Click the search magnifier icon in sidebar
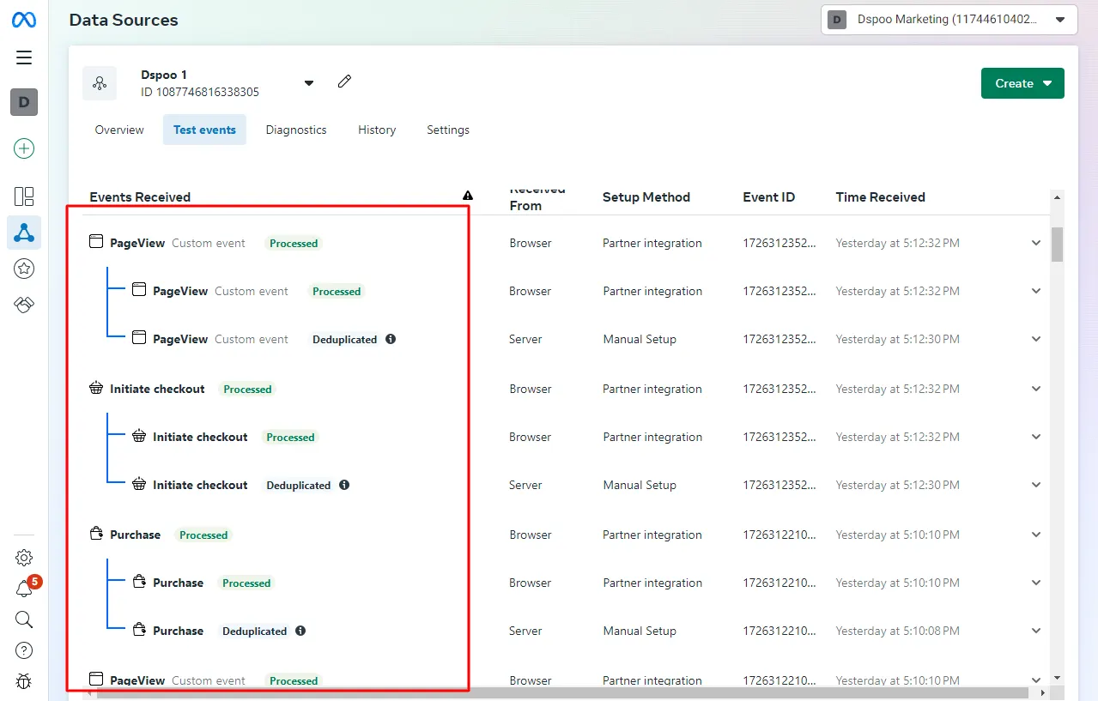This screenshot has width=1098, height=701. (x=24, y=619)
